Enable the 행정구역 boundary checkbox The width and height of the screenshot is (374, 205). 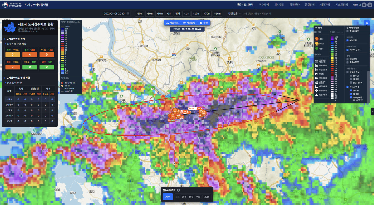348,59
